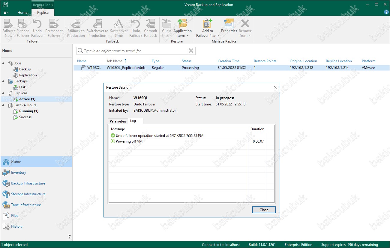Open the Files navigation pane
The width and height of the screenshot is (390, 248).
36,216
